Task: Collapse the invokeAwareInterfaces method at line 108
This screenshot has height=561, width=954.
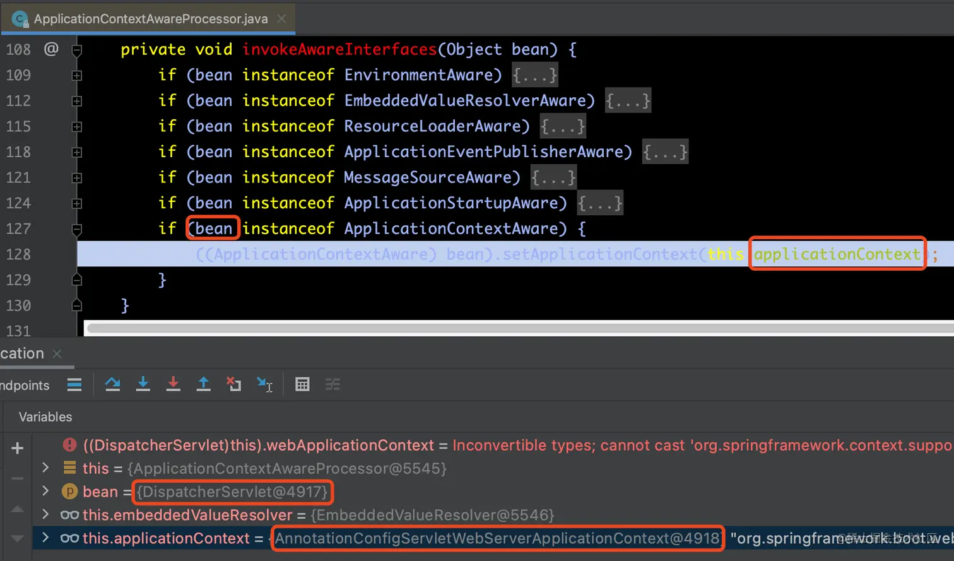Action: click(77, 50)
